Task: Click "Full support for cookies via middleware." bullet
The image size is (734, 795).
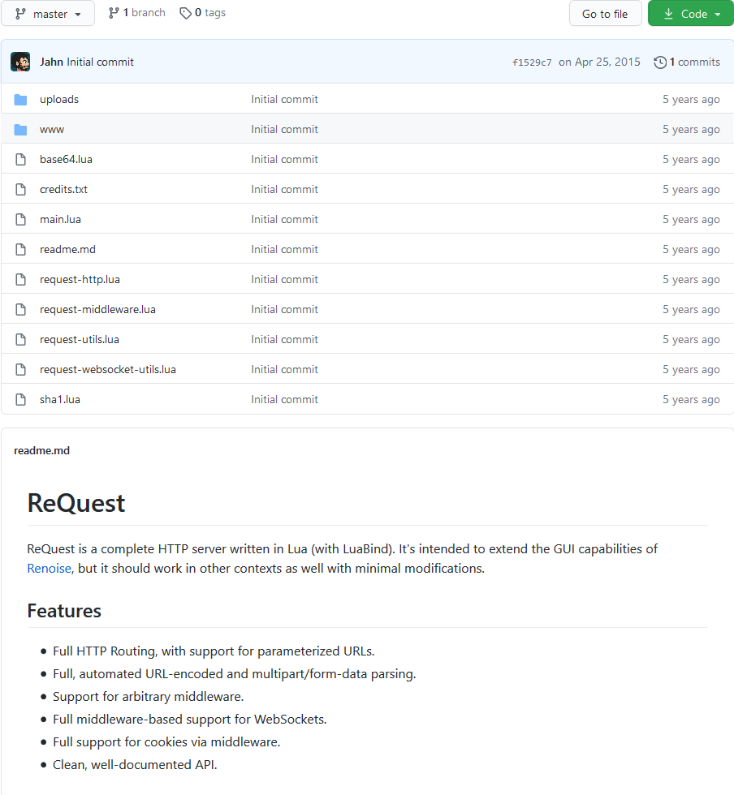Action: (166, 741)
